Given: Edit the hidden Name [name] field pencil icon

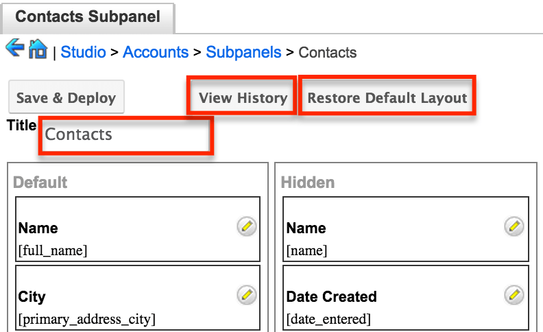Looking at the screenshot, I should [514, 226].
